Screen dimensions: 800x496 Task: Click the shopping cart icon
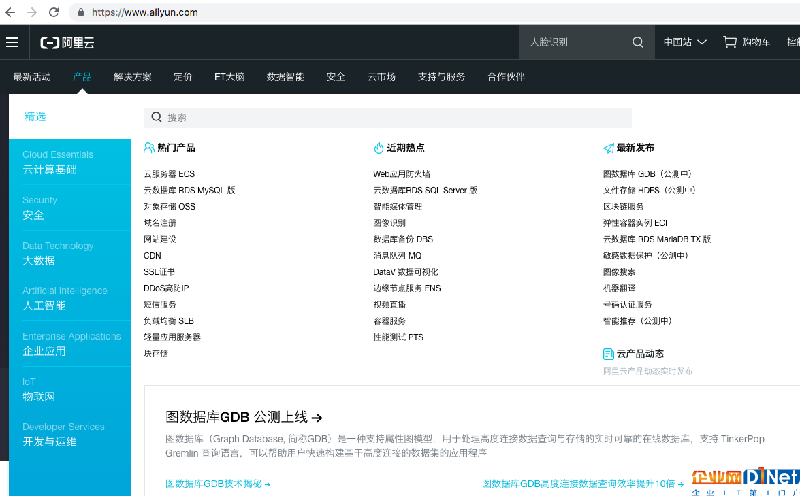tap(730, 42)
